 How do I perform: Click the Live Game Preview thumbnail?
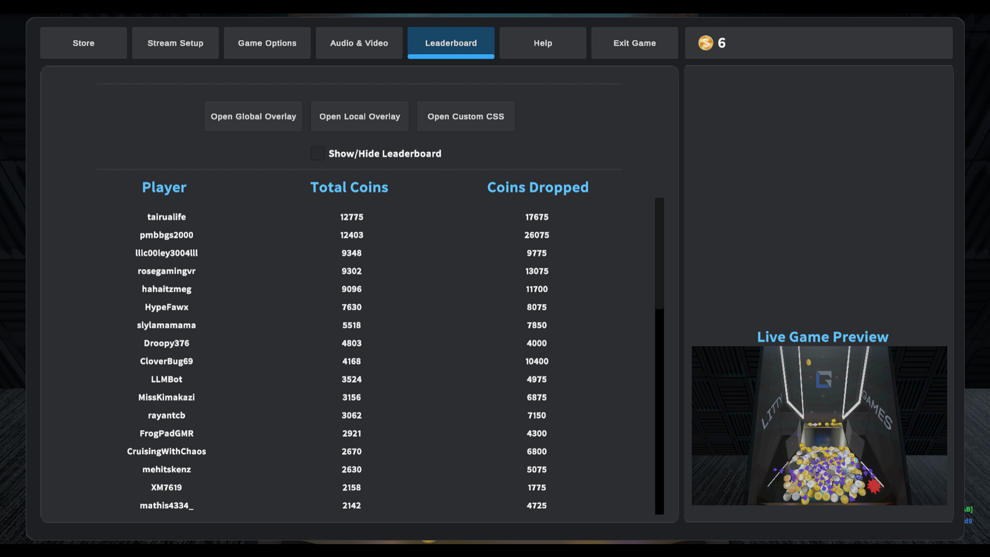[819, 425]
